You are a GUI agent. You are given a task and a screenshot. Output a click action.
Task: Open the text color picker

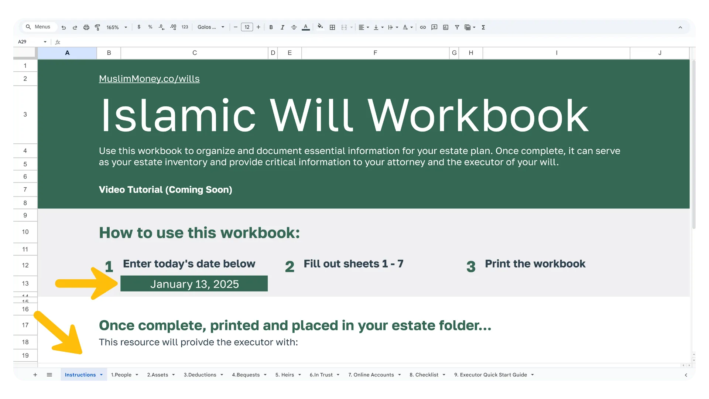pos(306,27)
